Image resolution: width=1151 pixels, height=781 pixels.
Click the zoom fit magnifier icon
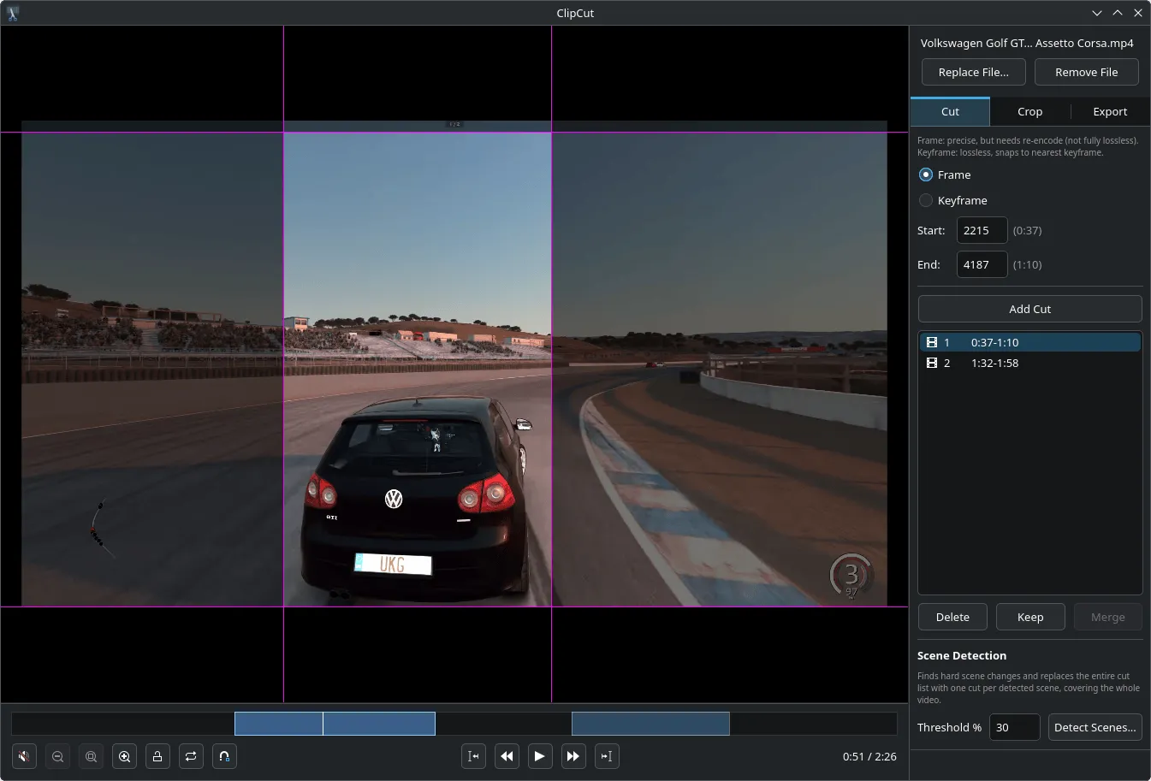(x=92, y=756)
